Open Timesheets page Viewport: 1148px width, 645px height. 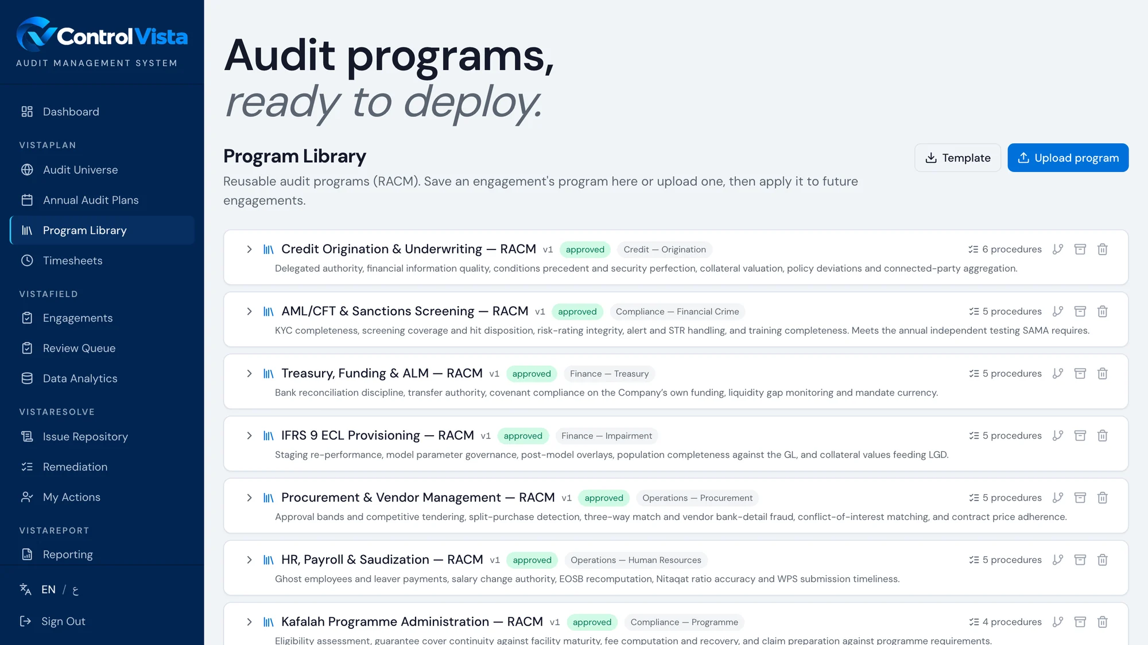[102, 260]
